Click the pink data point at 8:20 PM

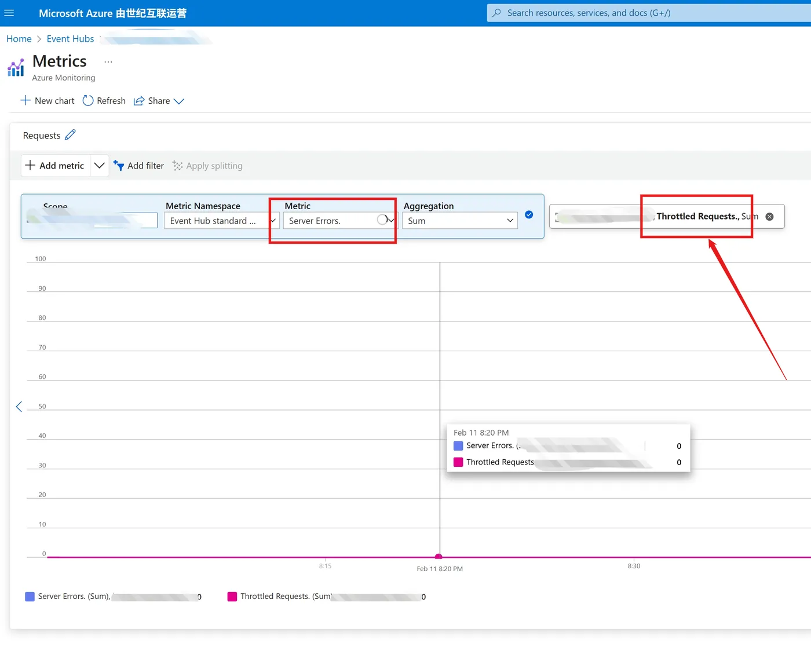pyautogui.click(x=439, y=557)
